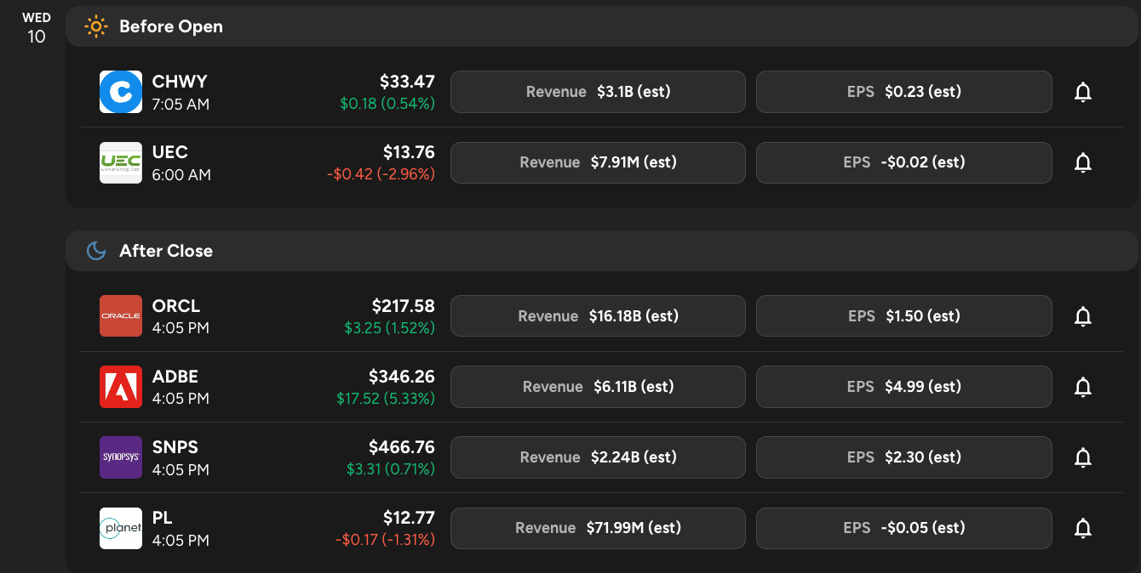Click the SNPS row bell icon
This screenshot has height=573, width=1141.
click(1083, 457)
